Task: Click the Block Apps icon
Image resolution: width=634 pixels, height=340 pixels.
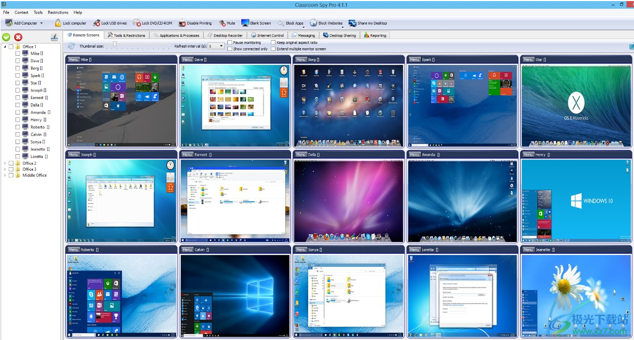Action: (281, 23)
